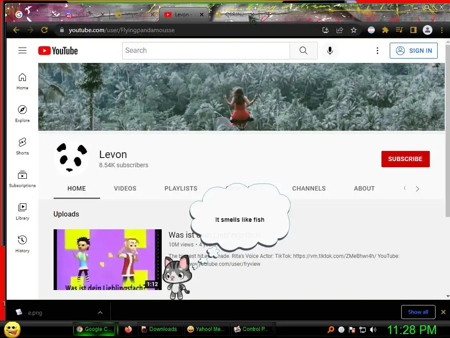Open Shorts in sidebar
This screenshot has width=450, height=338.
point(22,146)
